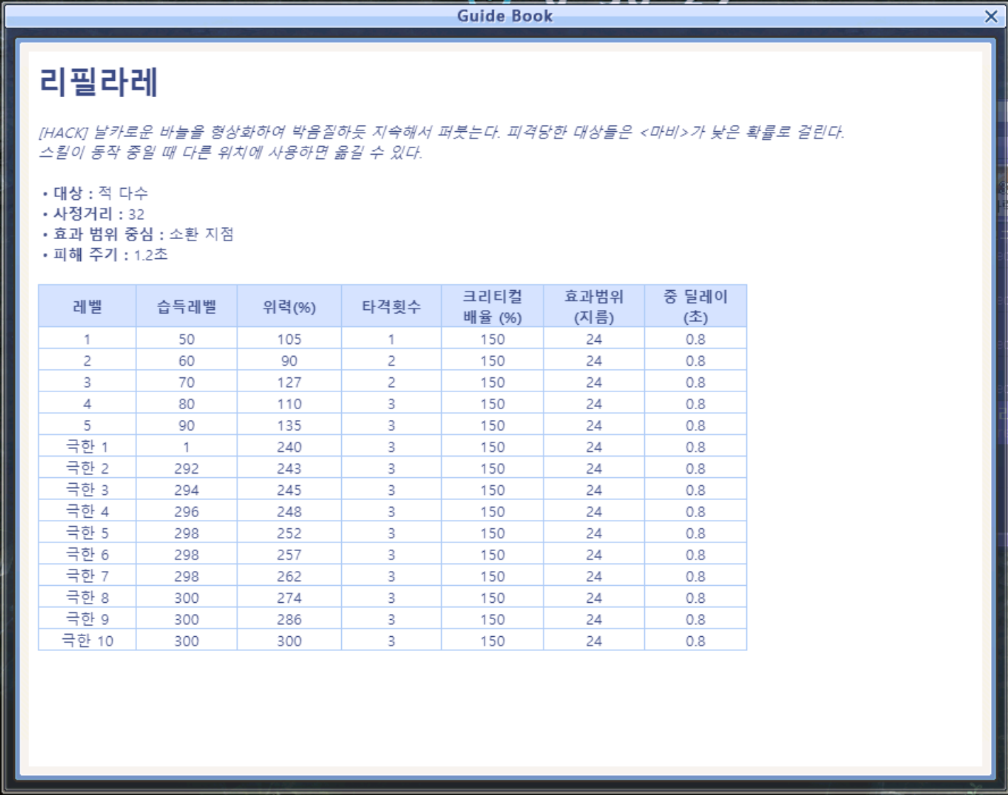Click the 효과 범위 중심 : 소환 지점 line
The image size is (1008, 795).
coord(138,234)
